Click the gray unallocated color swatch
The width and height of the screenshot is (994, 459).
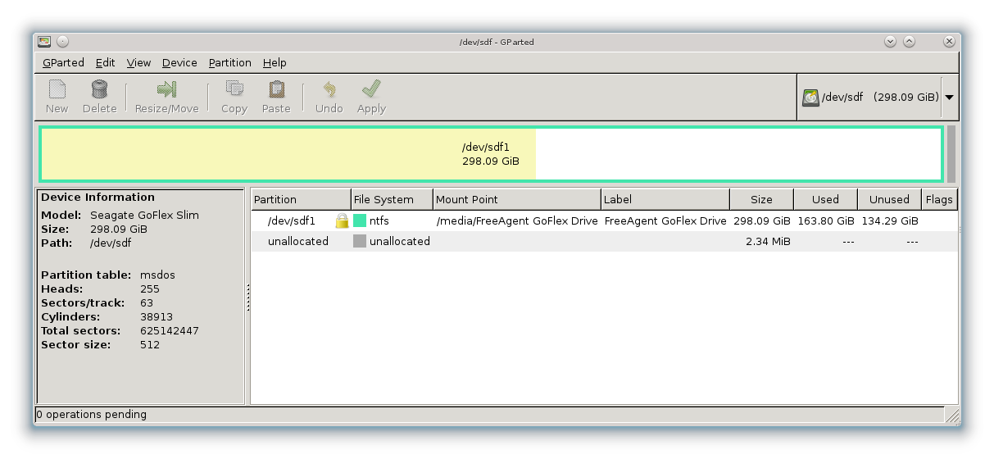point(360,242)
